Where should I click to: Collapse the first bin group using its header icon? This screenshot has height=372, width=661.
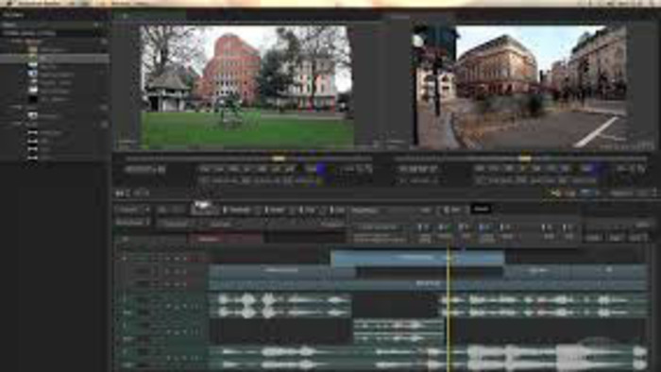point(104,42)
